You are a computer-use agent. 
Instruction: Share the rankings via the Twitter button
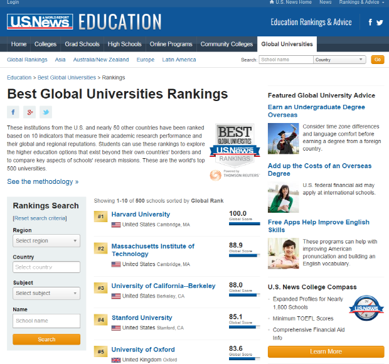tap(46, 112)
